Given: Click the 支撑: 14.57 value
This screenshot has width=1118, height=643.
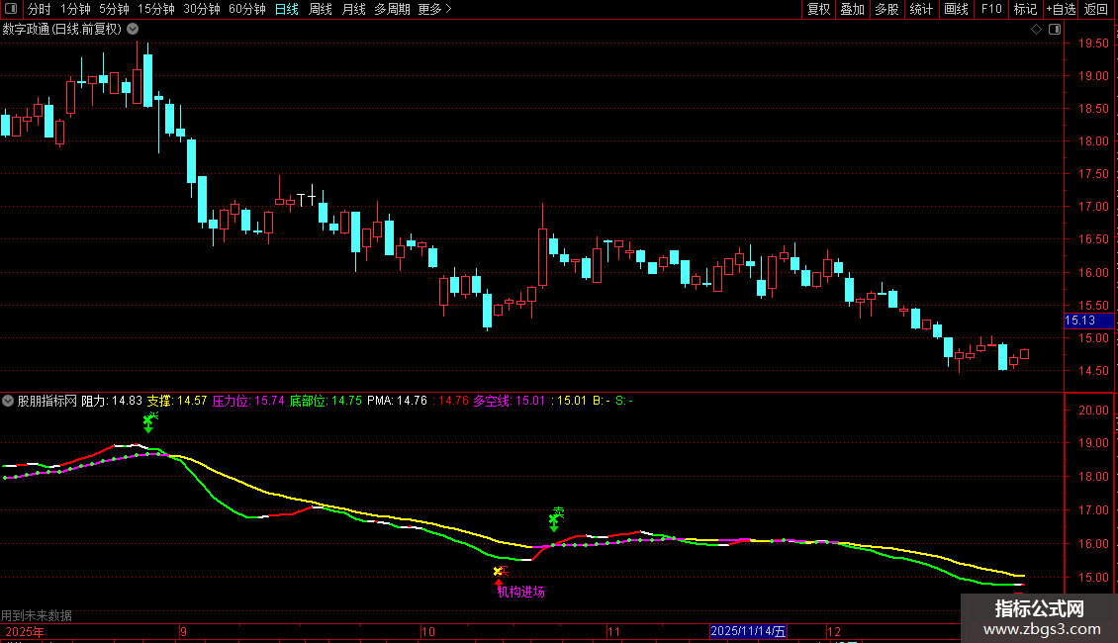Looking at the screenshot, I should click(x=177, y=401).
